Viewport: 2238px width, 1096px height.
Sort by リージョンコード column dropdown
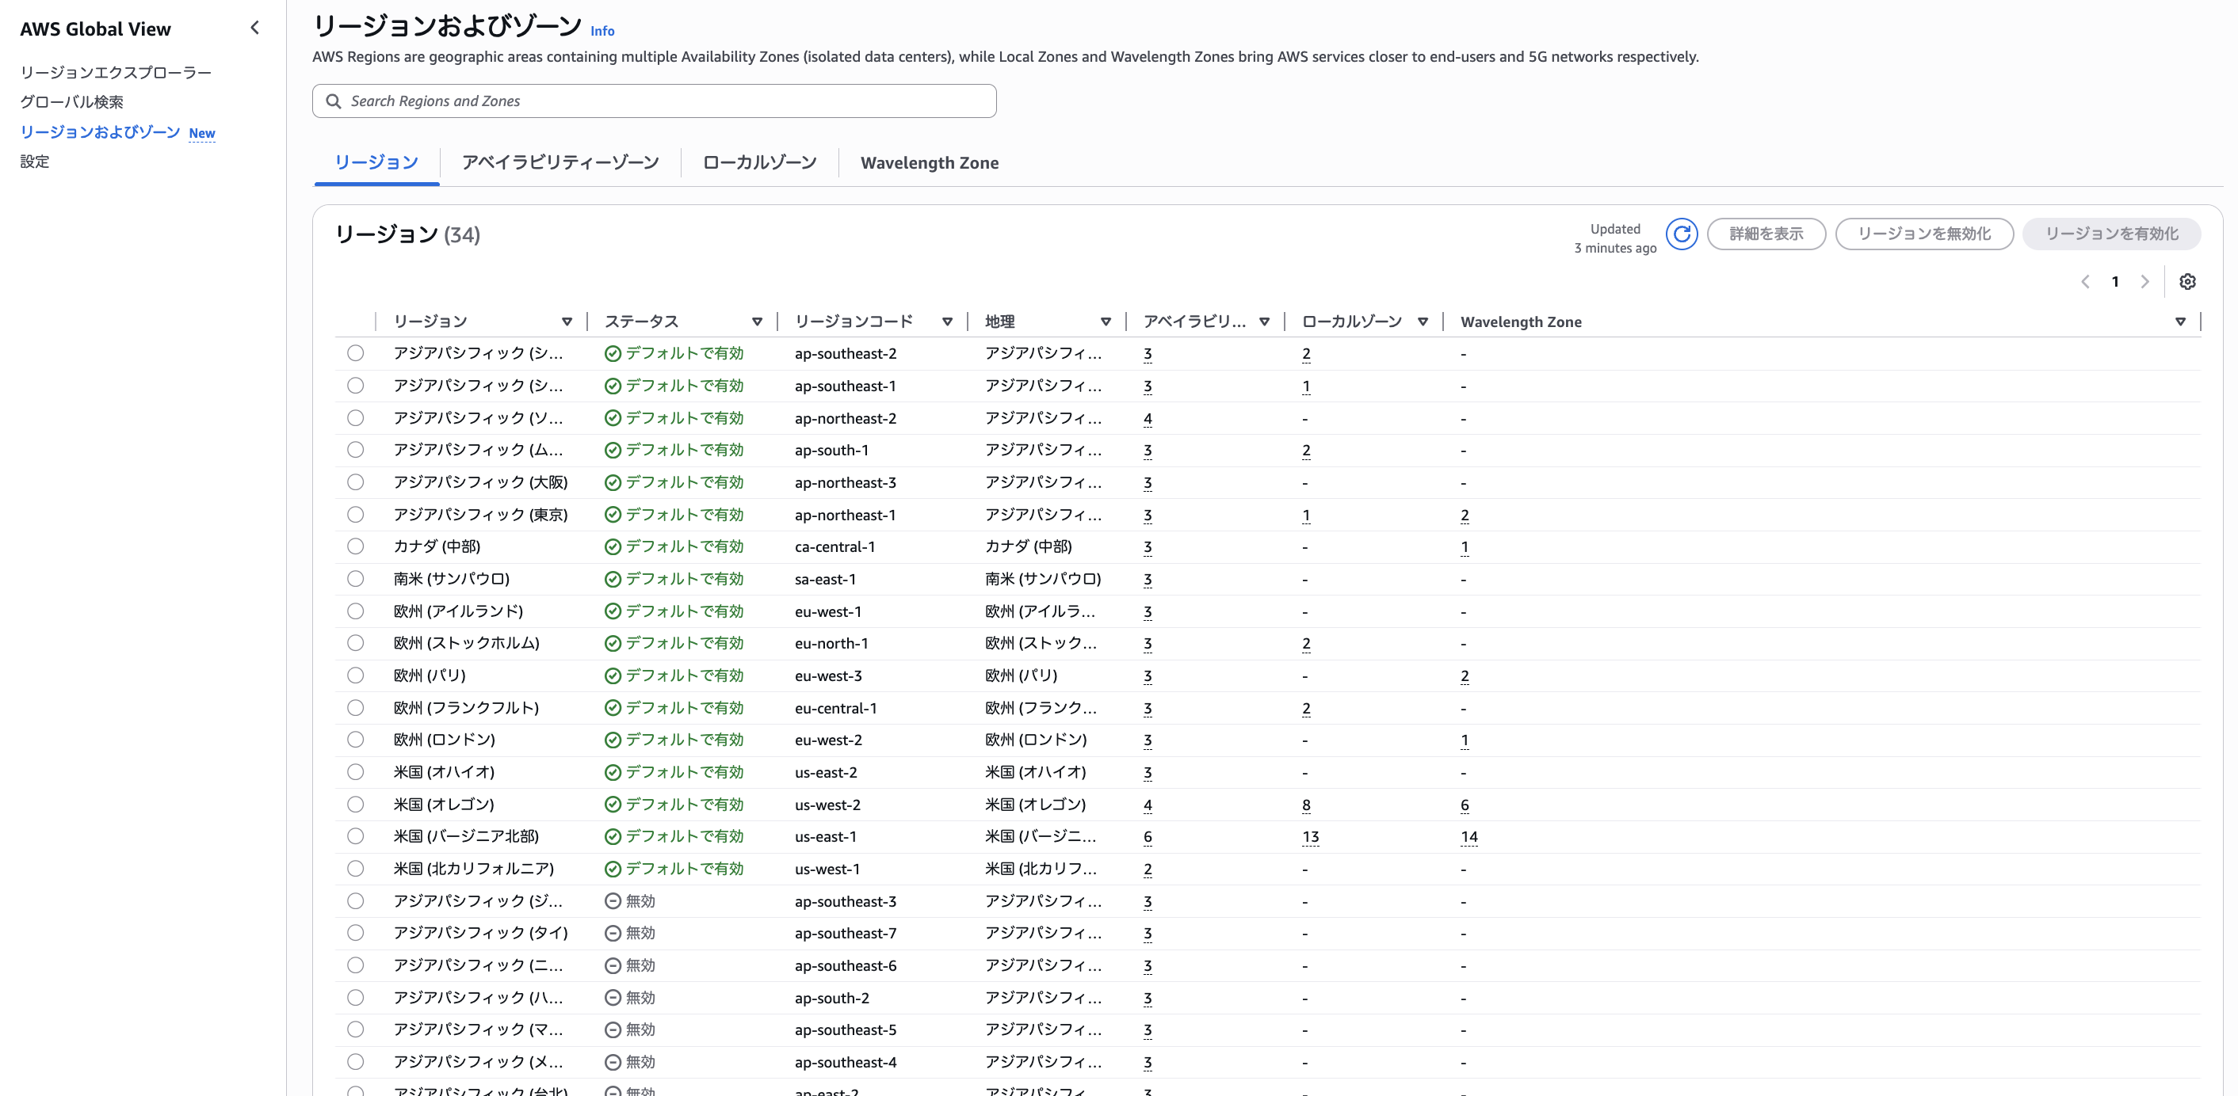click(x=947, y=322)
